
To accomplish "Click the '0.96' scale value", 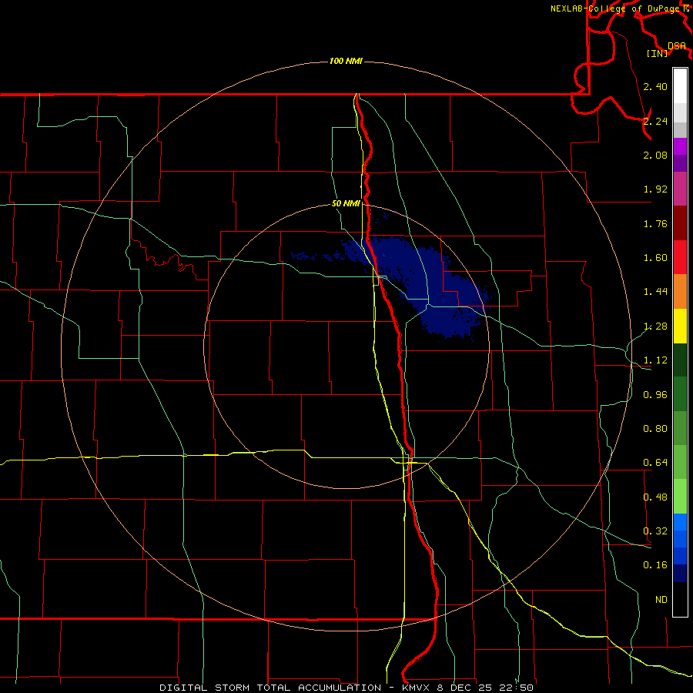I will click(x=655, y=395).
